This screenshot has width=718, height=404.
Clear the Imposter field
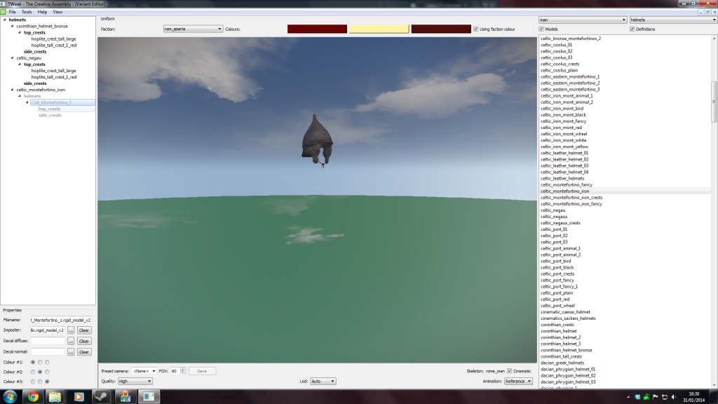(x=84, y=330)
